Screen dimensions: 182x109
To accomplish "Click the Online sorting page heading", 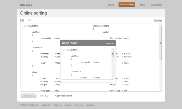I will point(34,13).
